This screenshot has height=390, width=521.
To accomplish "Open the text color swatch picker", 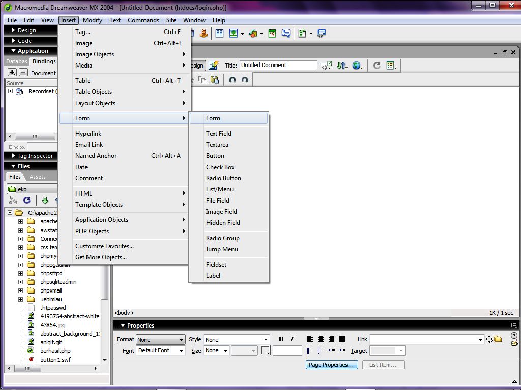I will [x=266, y=350].
